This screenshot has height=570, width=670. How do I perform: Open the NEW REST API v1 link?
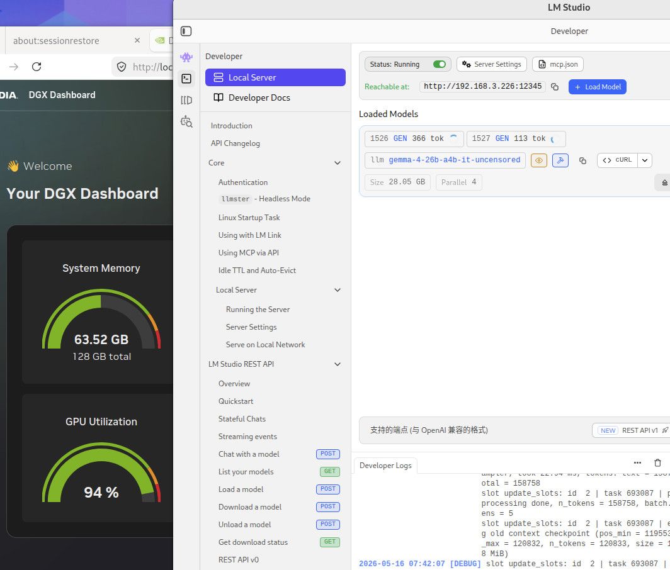tap(632, 430)
